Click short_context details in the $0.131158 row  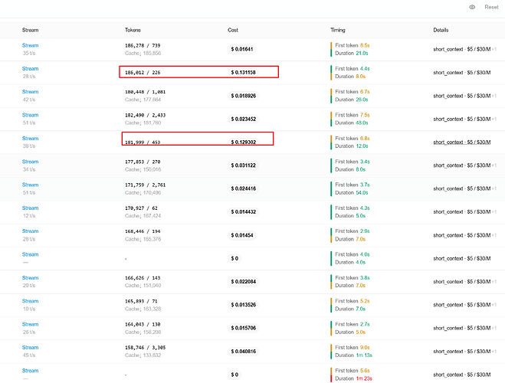(462, 73)
